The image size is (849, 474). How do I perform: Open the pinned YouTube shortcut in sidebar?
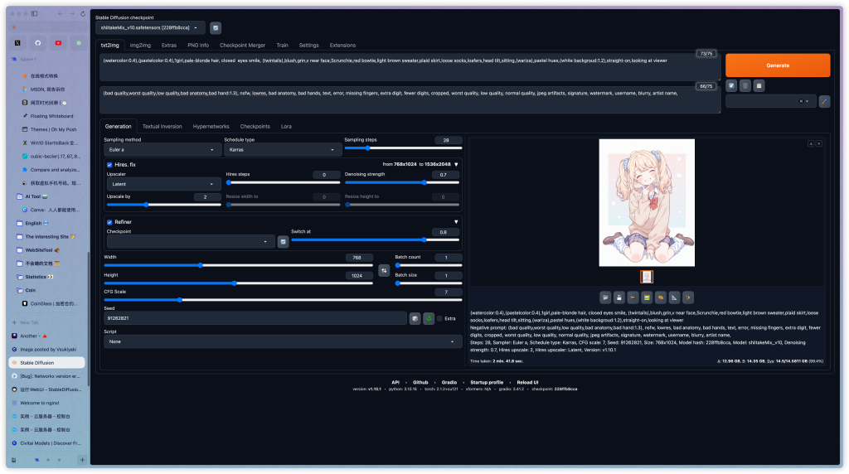click(58, 42)
